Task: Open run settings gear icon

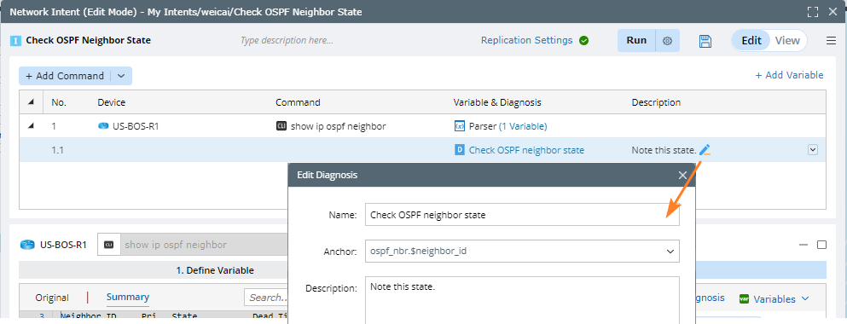Action: [x=667, y=41]
